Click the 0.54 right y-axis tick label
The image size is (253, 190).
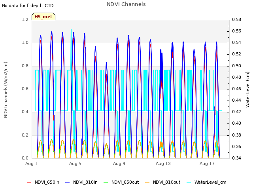click(236, 43)
